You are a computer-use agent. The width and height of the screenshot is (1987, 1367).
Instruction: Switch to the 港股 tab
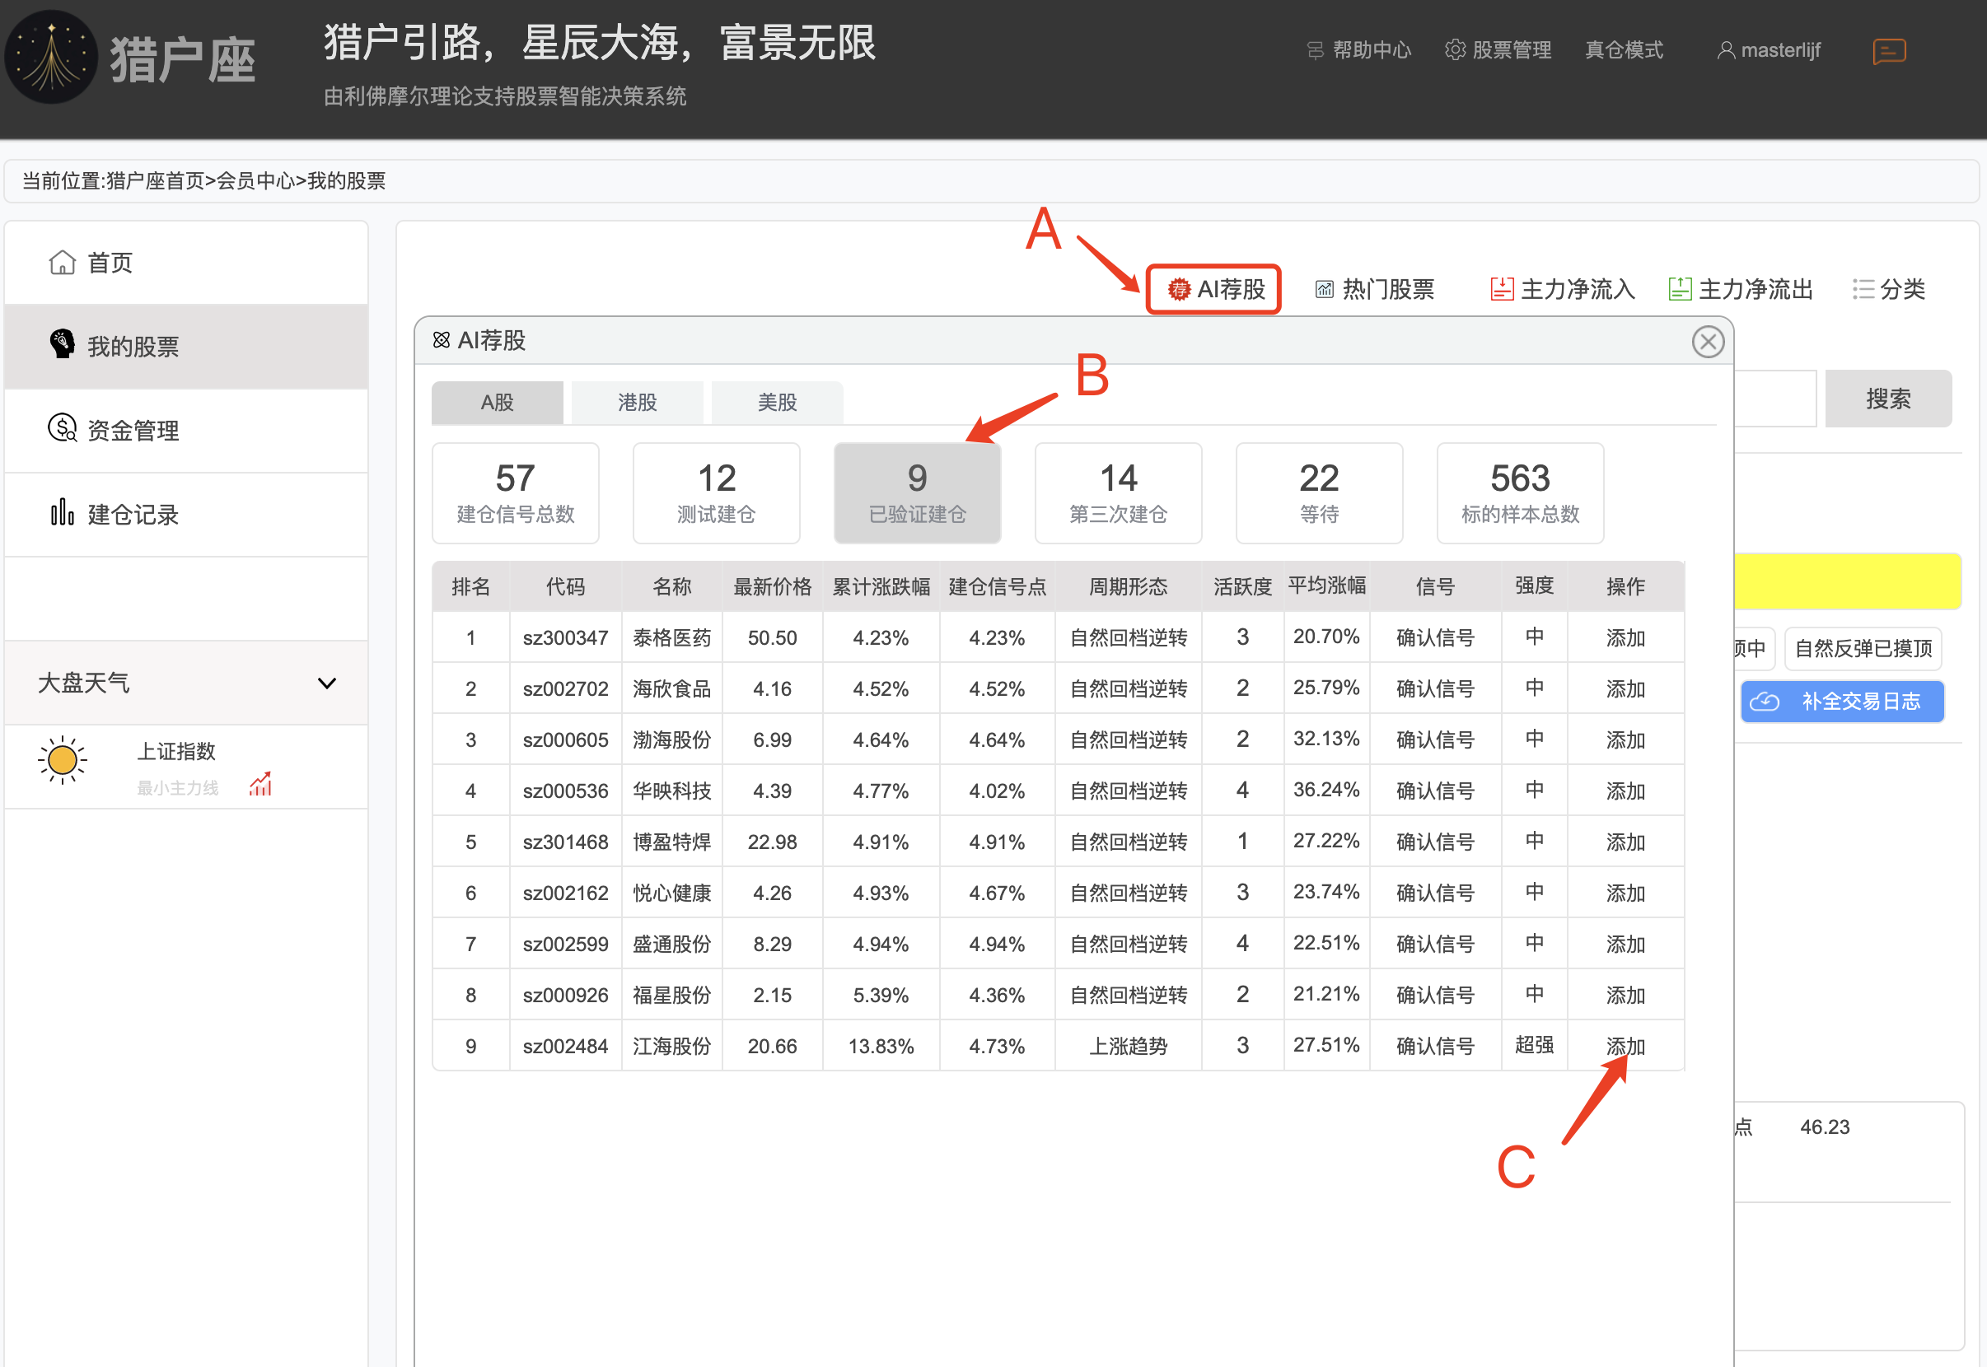point(638,402)
